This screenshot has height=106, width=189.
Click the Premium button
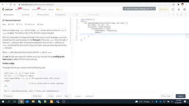pyautogui.click(x=164, y=9)
